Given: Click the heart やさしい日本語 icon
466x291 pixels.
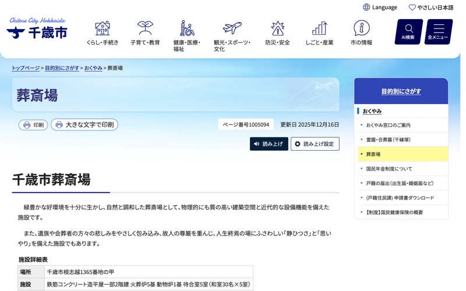Looking at the screenshot, I should [412, 7].
